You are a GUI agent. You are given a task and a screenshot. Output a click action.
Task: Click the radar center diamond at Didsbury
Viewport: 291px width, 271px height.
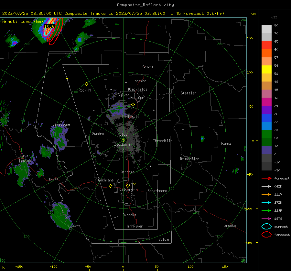click(123, 140)
